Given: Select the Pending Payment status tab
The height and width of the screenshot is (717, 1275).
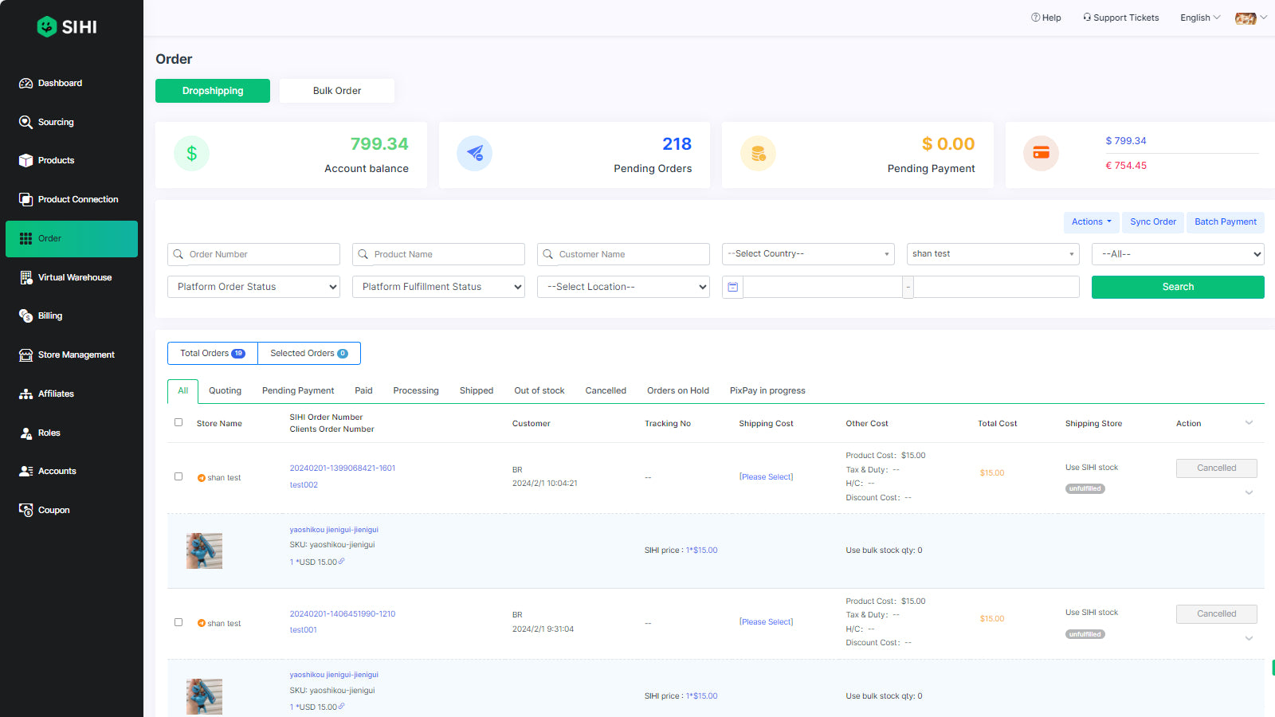Looking at the screenshot, I should (x=298, y=390).
